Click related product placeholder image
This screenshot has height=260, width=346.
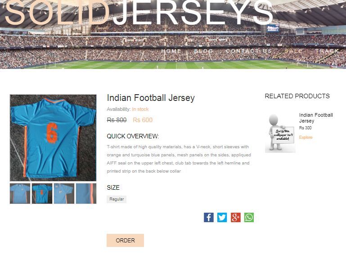click(280, 132)
